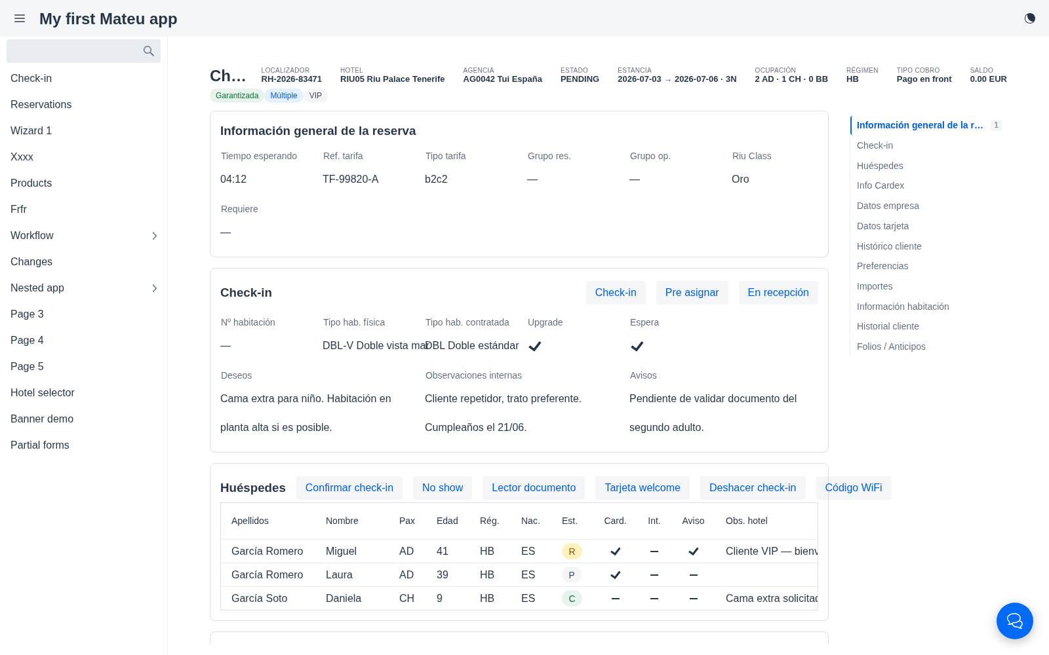
Task: Go to Page 5
Action: [83, 367]
